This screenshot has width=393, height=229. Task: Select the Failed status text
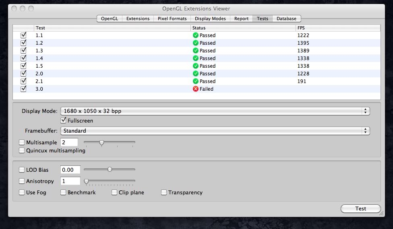click(x=207, y=89)
